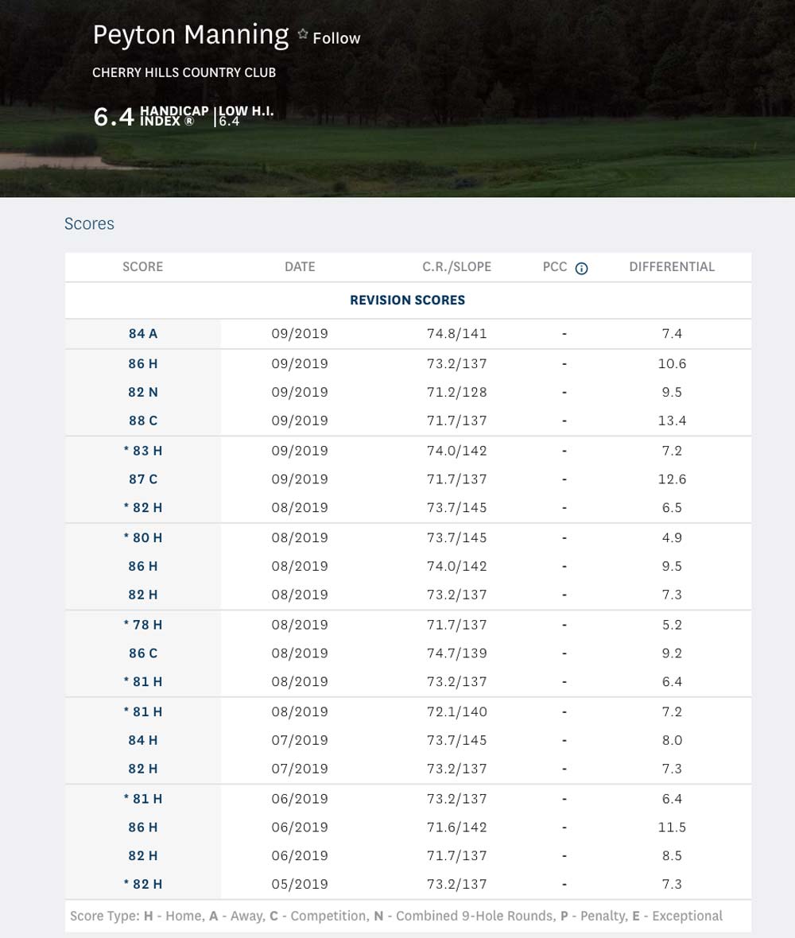Click the Peyton Manning name heading
795x938 pixels.
[191, 35]
